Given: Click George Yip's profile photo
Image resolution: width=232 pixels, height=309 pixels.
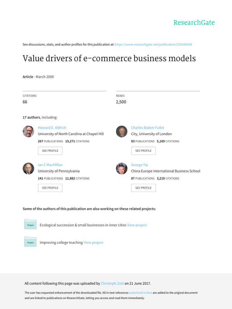Looking at the screenshot, I should tap(122, 168).
